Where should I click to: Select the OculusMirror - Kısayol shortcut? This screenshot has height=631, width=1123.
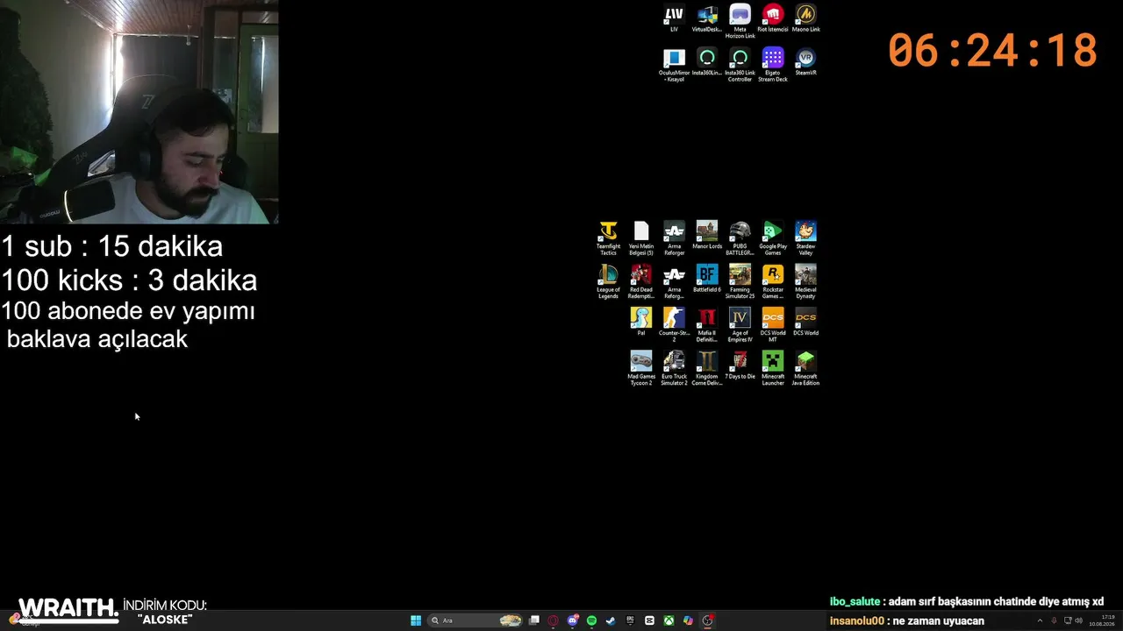[674, 66]
